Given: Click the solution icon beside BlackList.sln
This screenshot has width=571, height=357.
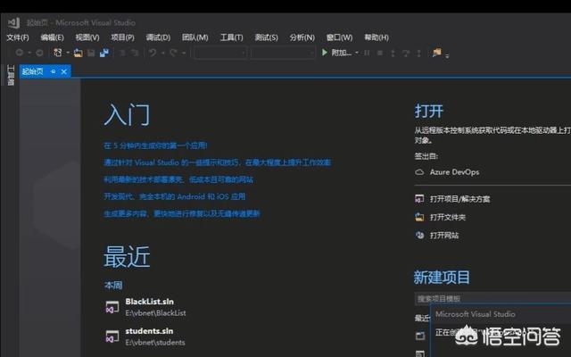Looking at the screenshot, I should coord(112,307).
